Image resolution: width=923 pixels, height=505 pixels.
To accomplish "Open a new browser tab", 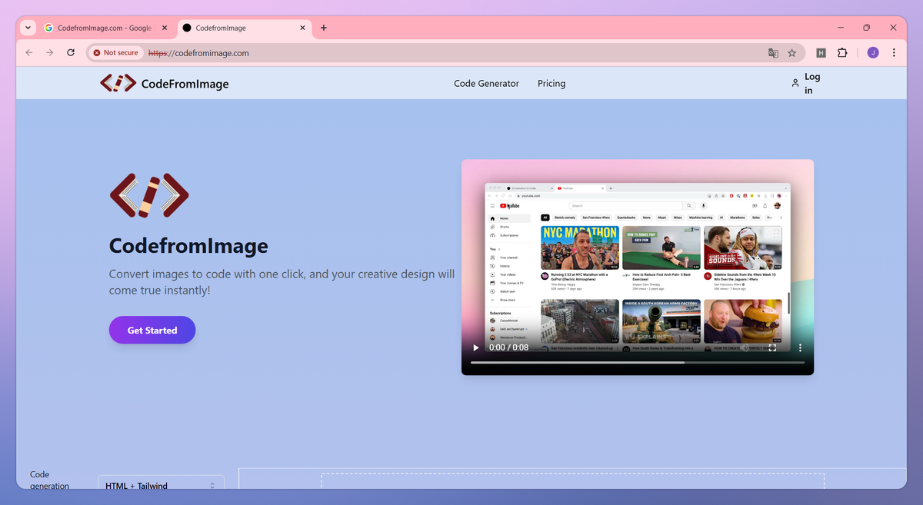I will tap(324, 28).
